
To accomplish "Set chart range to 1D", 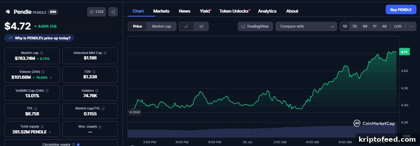I will (x=345, y=26).
